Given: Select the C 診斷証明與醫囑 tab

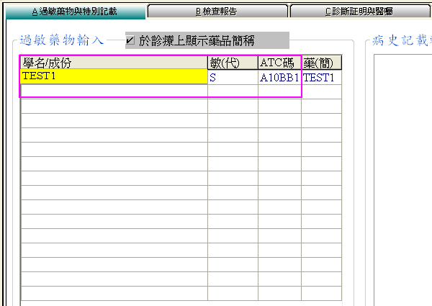Looking at the screenshot, I should click(359, 12).
